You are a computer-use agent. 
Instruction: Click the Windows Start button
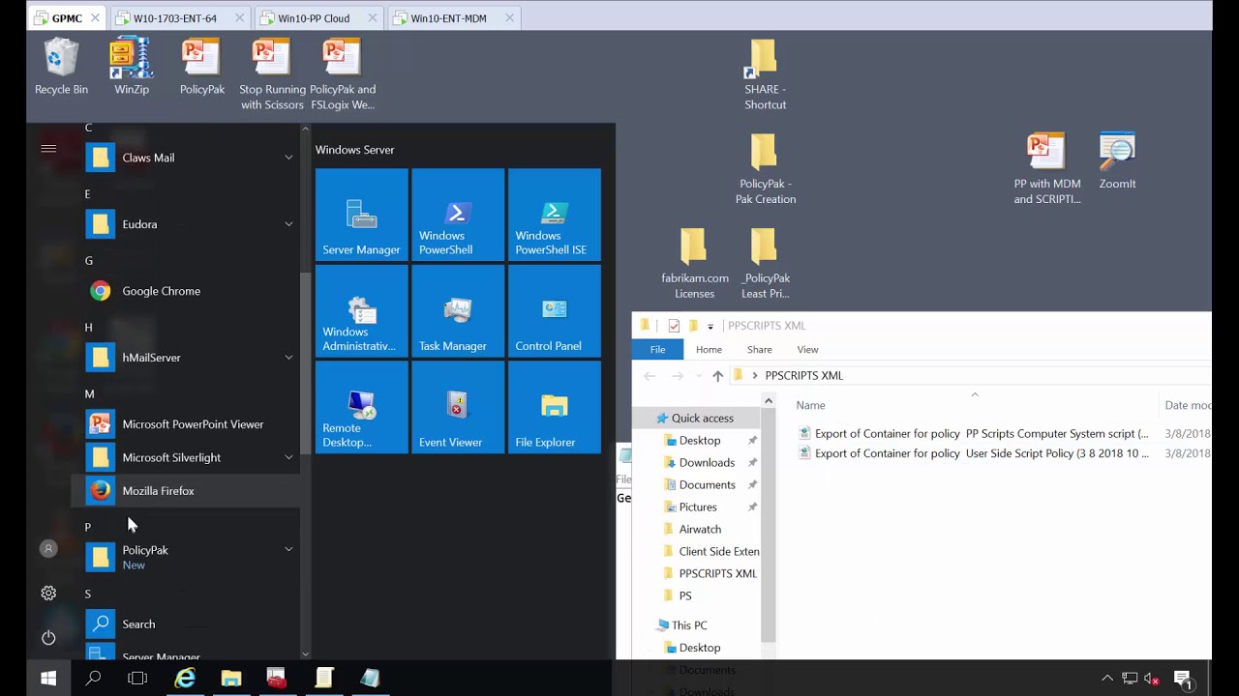click(48, 679)
